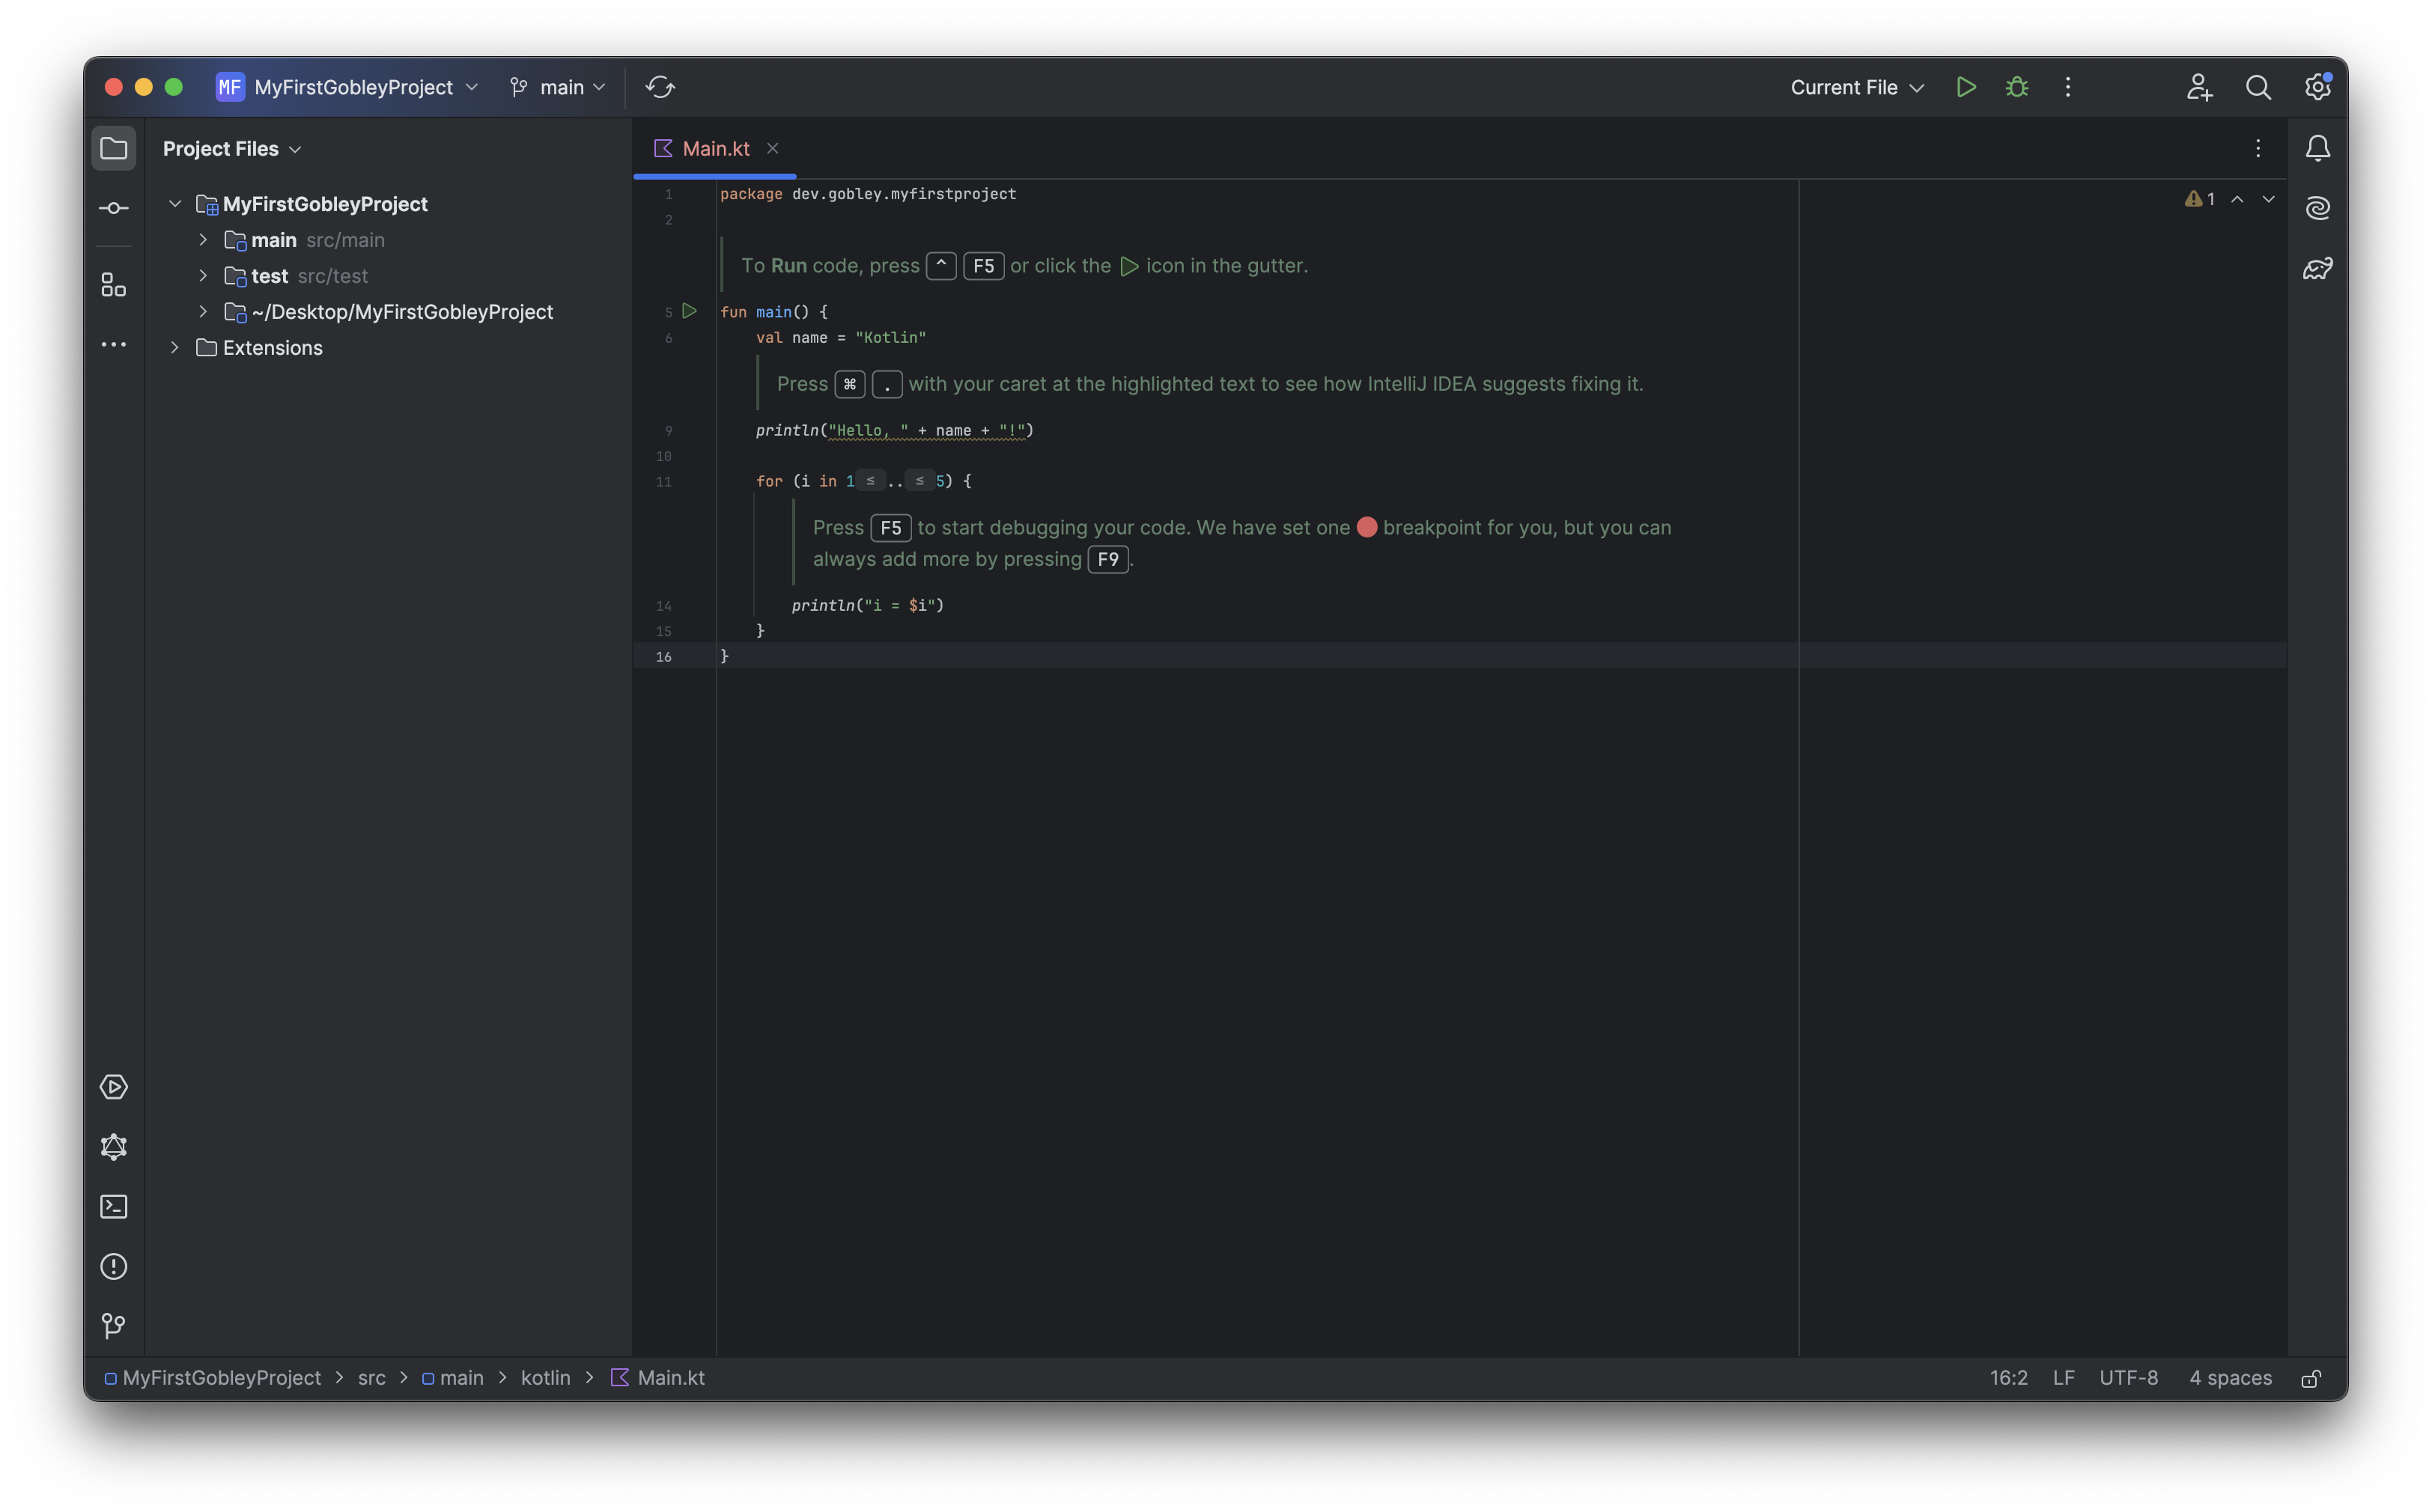Debug the current file
Image resolution: width=2432 pixels, height=1512 pixels.
point(2017,87)
